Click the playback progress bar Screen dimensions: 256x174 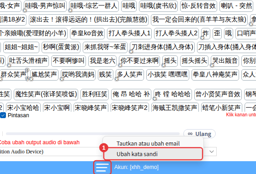(x=92, y=134)
